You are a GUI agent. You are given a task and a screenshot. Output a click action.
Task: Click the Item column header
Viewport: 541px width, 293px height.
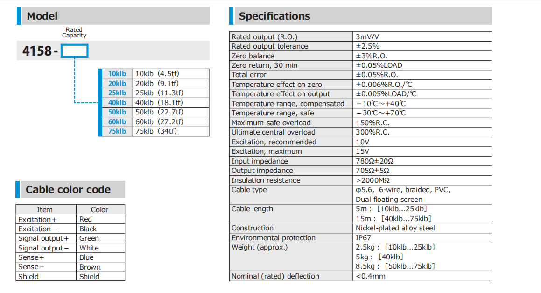(x=45, y=209)
